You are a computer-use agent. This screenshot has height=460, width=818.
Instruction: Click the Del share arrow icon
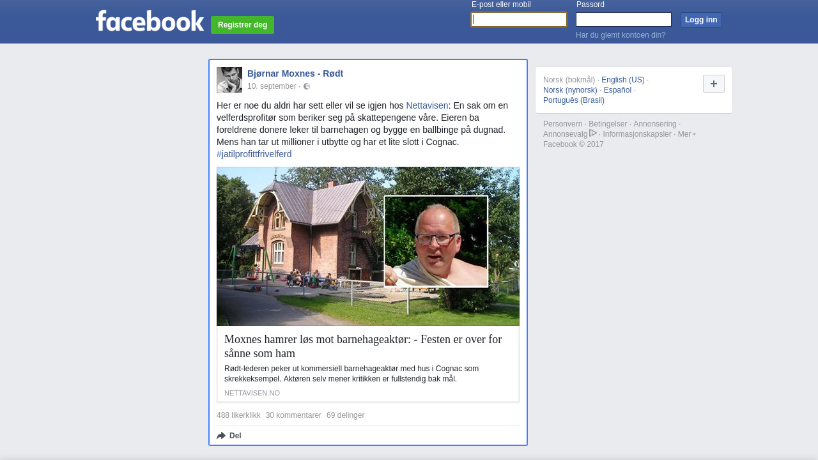click(221, 436)
